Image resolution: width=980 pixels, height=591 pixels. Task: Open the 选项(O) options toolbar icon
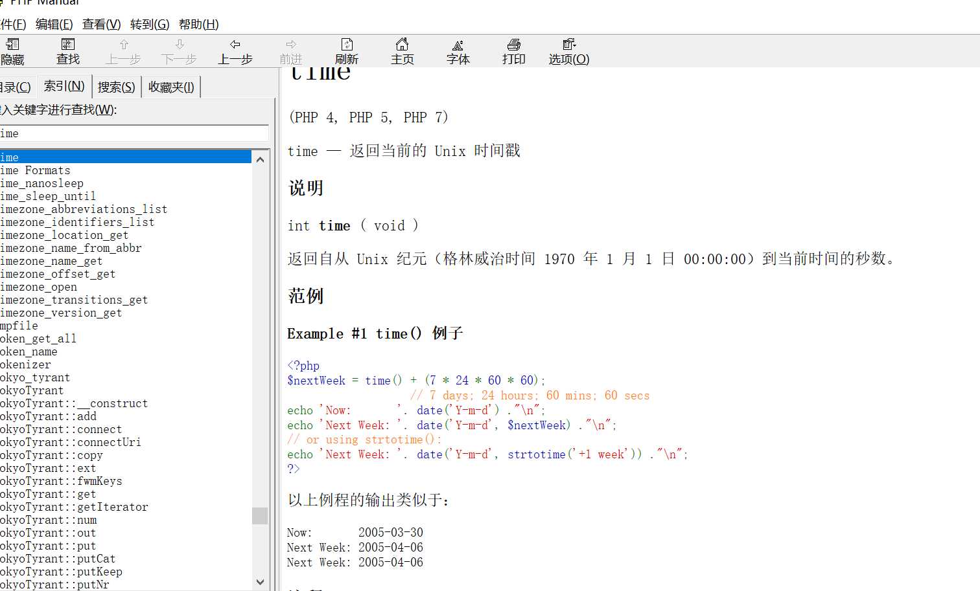(569, 51)
